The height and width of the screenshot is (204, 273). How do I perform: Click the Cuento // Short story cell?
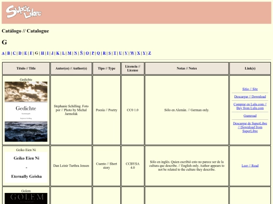click(x=107, y=166)
